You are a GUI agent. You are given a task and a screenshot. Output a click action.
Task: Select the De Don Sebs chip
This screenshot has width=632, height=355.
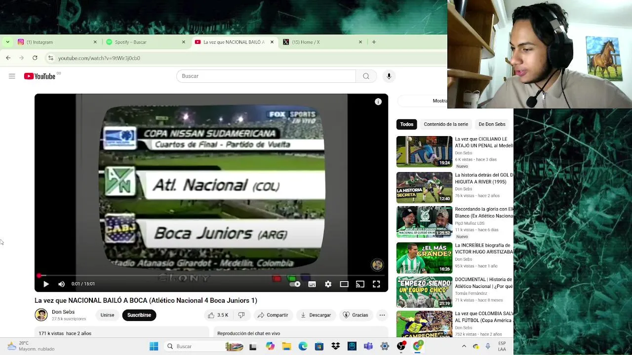(492, 124)
